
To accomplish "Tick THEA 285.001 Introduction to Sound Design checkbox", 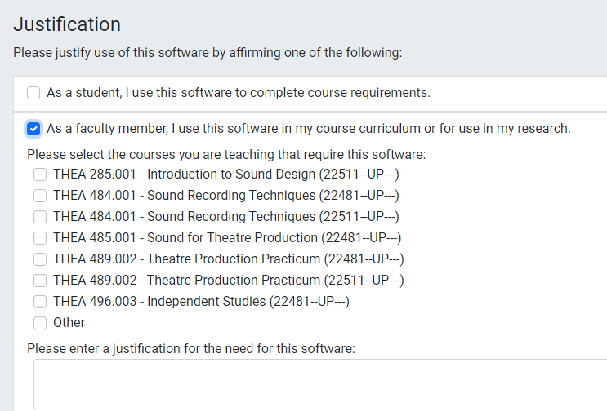I will pos(40,175).
